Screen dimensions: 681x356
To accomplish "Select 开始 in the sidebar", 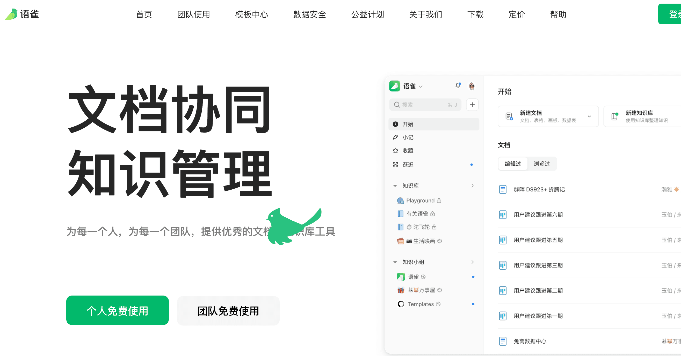I will click(x=434, y=124).
